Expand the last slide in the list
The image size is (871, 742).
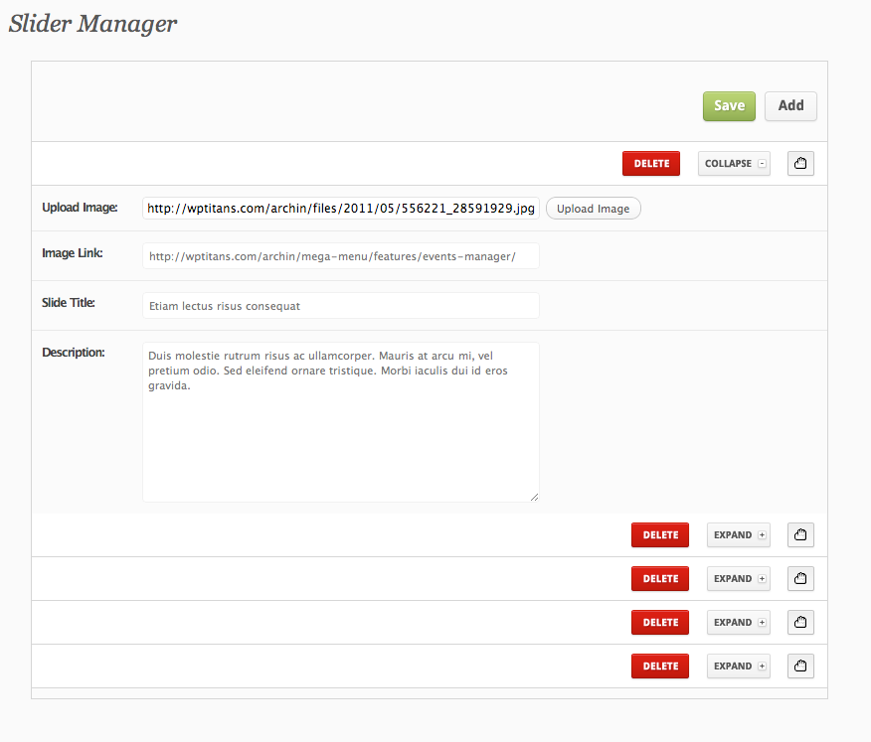738,667
